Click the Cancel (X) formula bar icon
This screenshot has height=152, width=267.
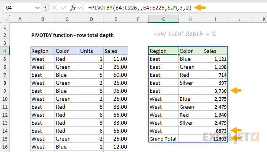pos(55,8)
